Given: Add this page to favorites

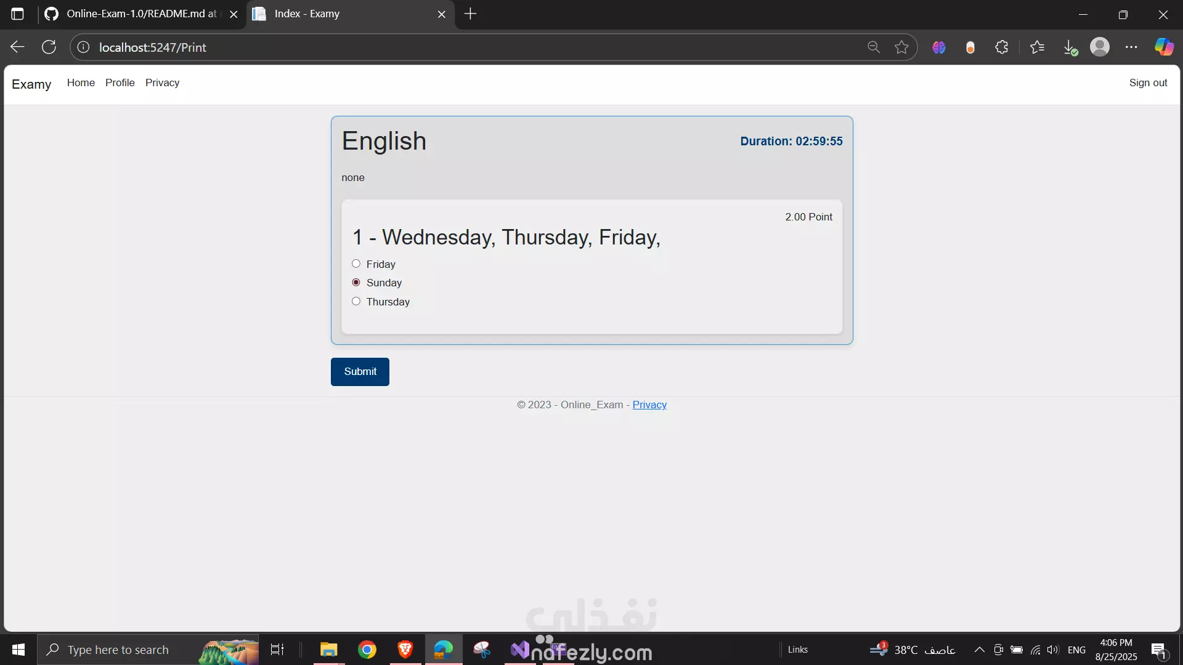Looking at the screenshot, I should (901, 47).
